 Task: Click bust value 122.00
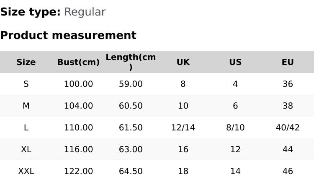(78, 171)
